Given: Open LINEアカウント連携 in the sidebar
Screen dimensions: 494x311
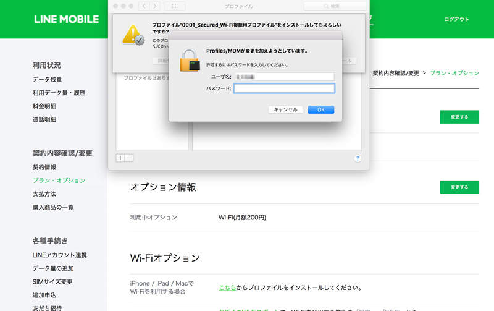Looking at the screenshot, I should pos(59,255).
